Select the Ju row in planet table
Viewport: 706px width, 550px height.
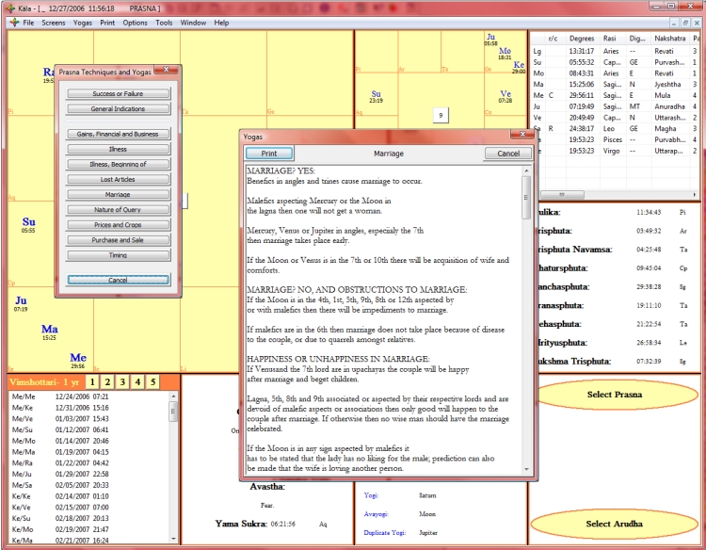(x=615, y=106)
